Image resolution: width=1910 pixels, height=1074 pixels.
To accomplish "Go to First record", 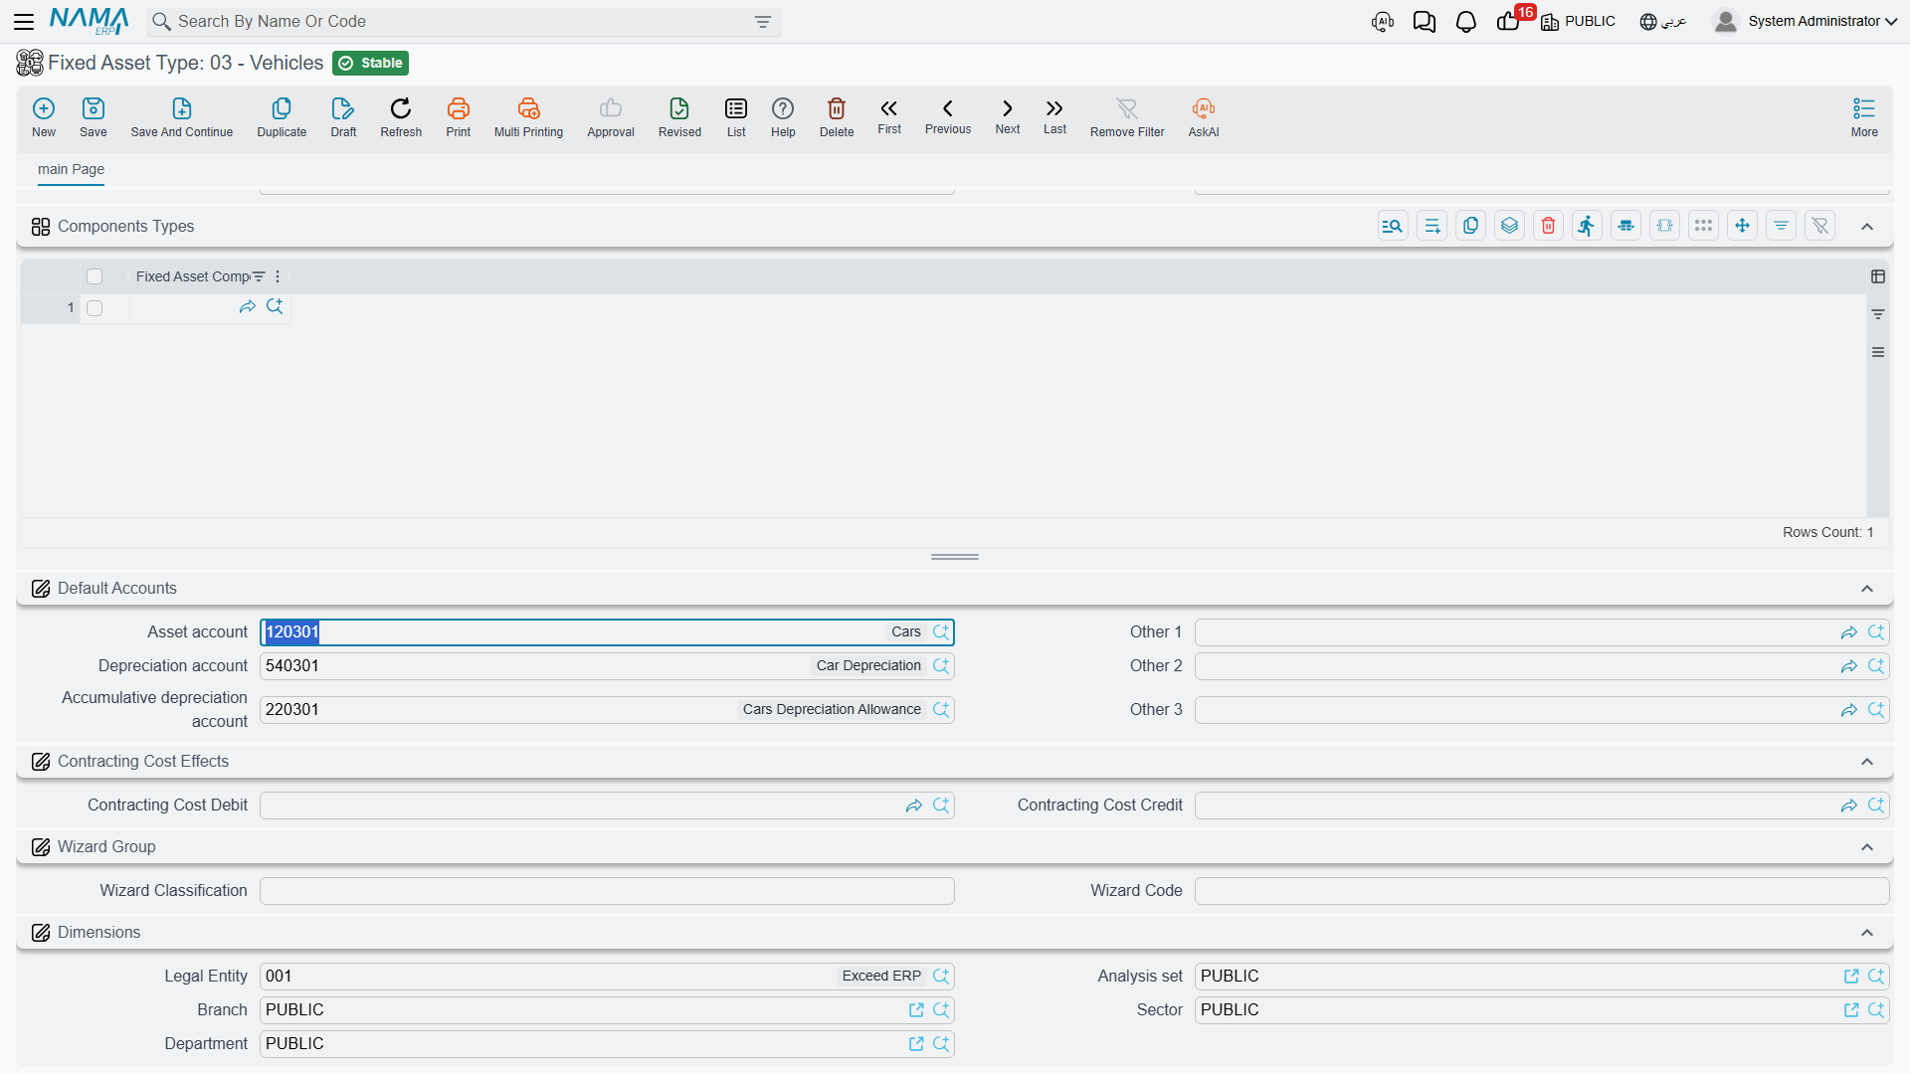I will [x=889, y=116].
